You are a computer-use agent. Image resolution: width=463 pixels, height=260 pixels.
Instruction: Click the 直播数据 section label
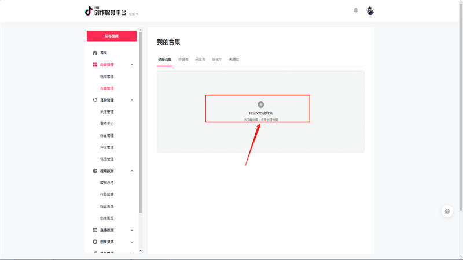pyautogui.click(x=107, y=230)
